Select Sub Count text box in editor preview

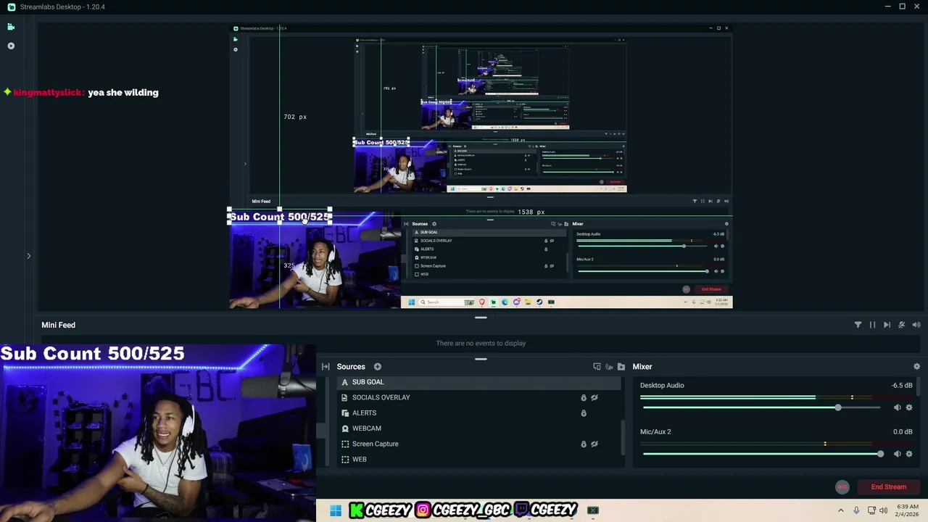point(280,216)
